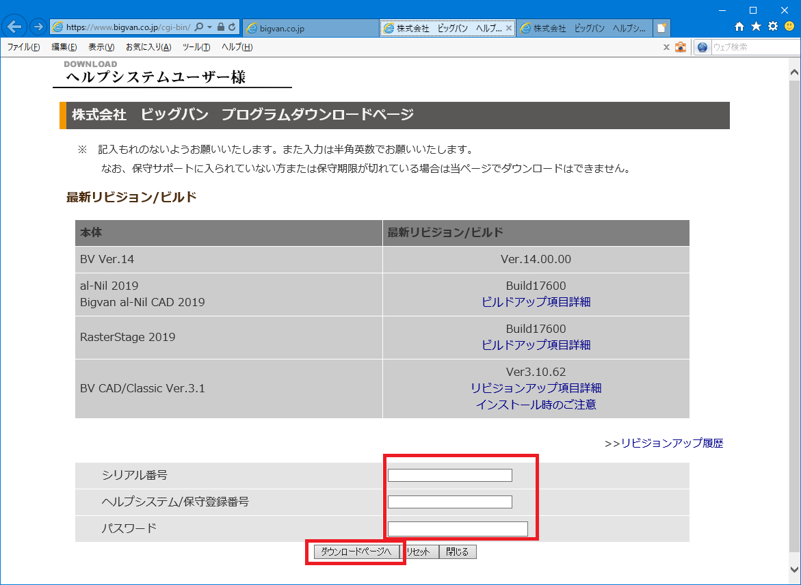This screenshot has height=585, width=801.
Task: Click the Home icon in the browser
Action: 739,27
